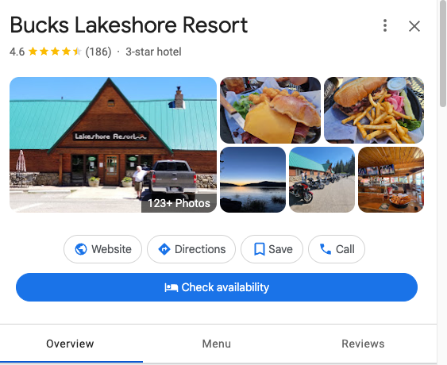Click the phone icon to Call
This screenshot has width=447, height=365.
tap(326, 249)
